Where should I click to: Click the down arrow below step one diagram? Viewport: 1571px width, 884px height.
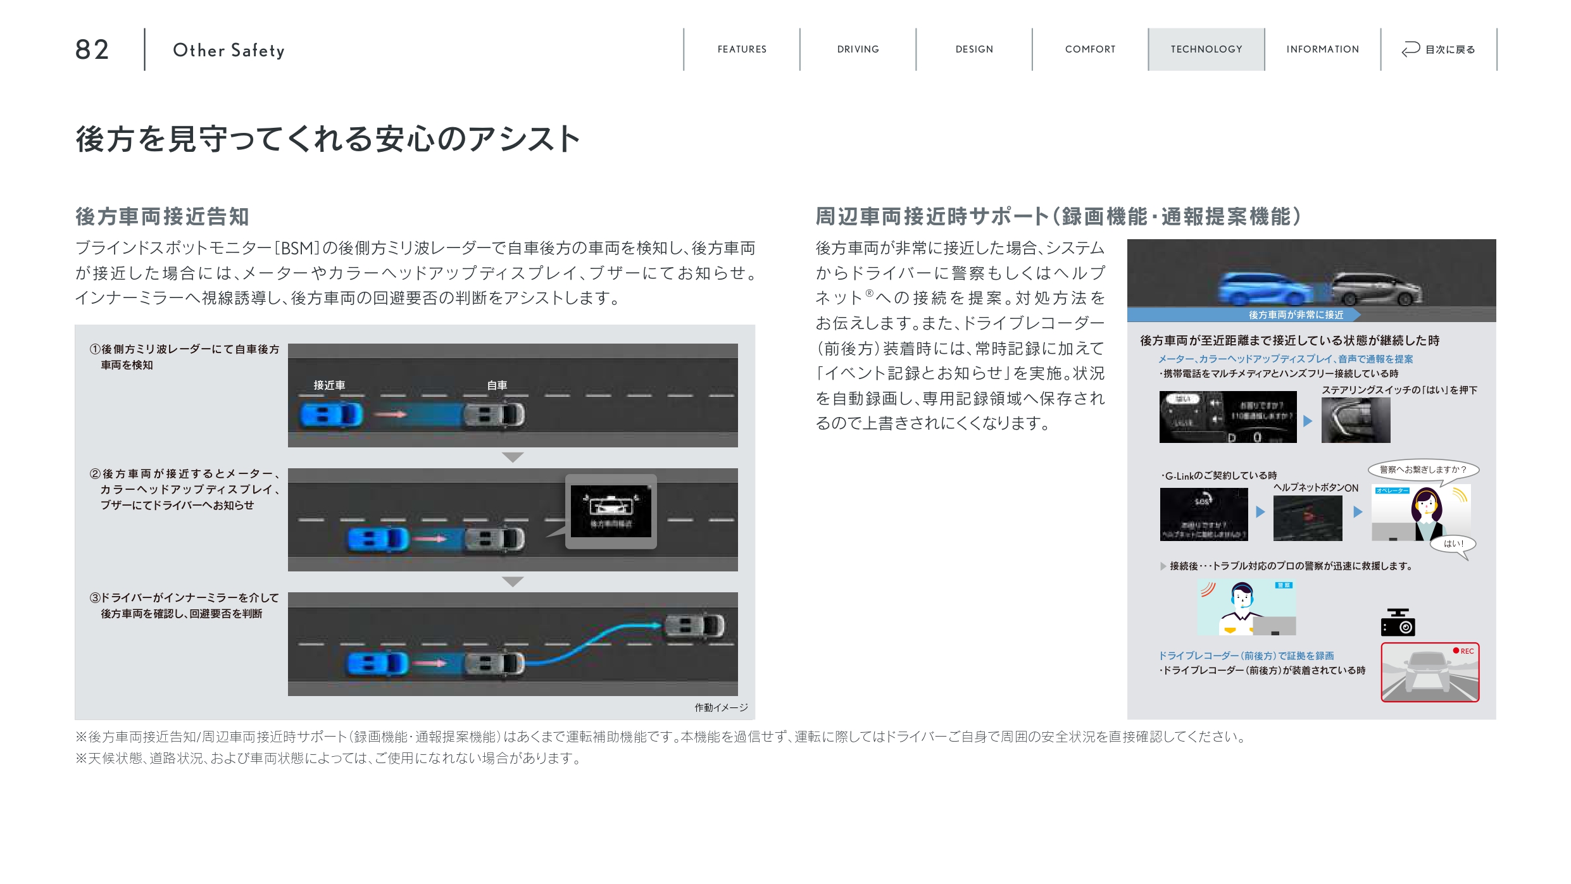click(x=512, y=457)
